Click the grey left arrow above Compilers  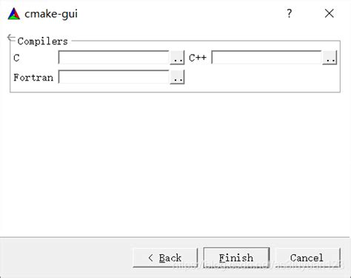11,38
